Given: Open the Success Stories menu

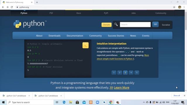Looking at the screenshot, I should click(116, 36).
